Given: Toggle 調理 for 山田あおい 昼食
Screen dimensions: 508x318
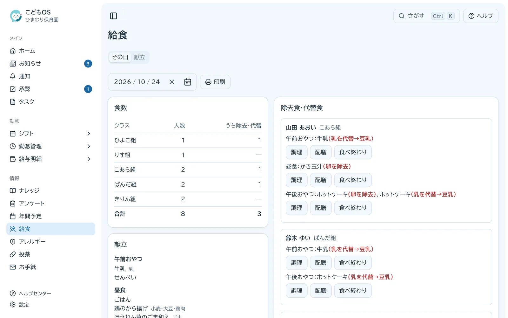Looking at the screenshot, I should pos(297,180).
